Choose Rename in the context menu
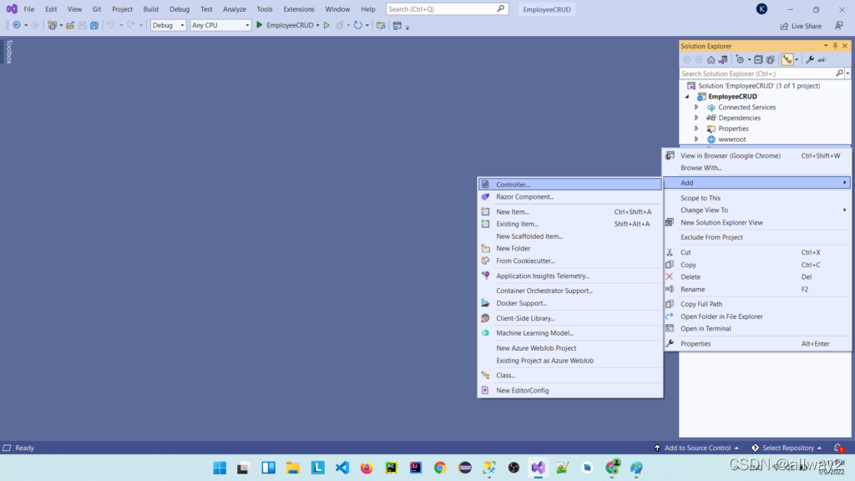Image resolution: width=855 pixels, height=481 pixels. click(692, 289)
